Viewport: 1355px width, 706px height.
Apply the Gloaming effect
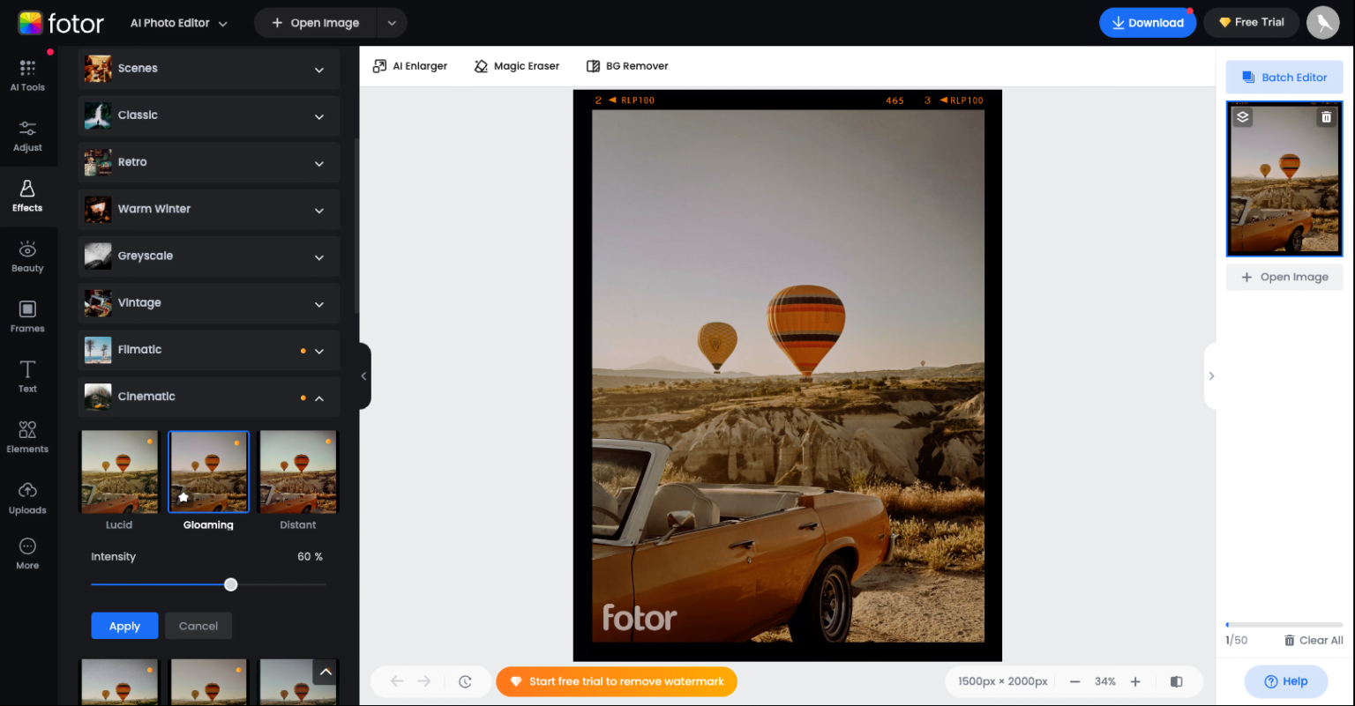pos(124,625)
